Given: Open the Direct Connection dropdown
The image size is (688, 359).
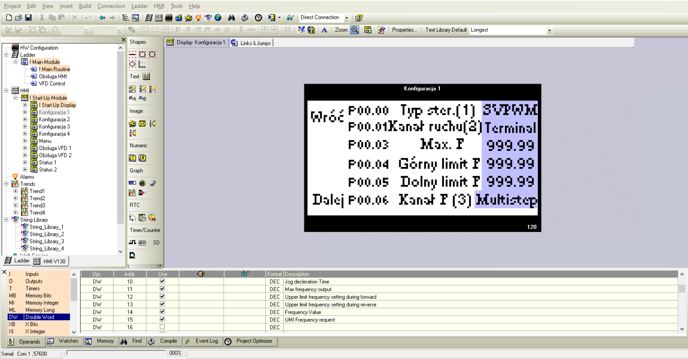Looking at the screenshot, I should 347,18.
